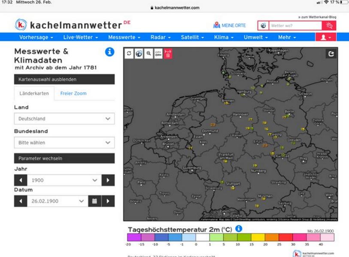Click the Hannover map label
Viewport: 349px width, 257px height.
[240, 114]
